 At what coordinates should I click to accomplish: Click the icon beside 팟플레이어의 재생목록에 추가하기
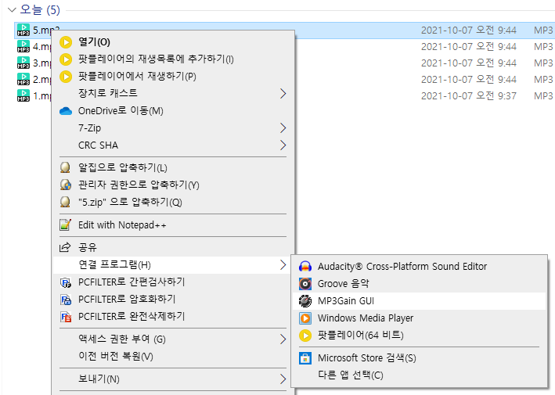tap(66, 59)
